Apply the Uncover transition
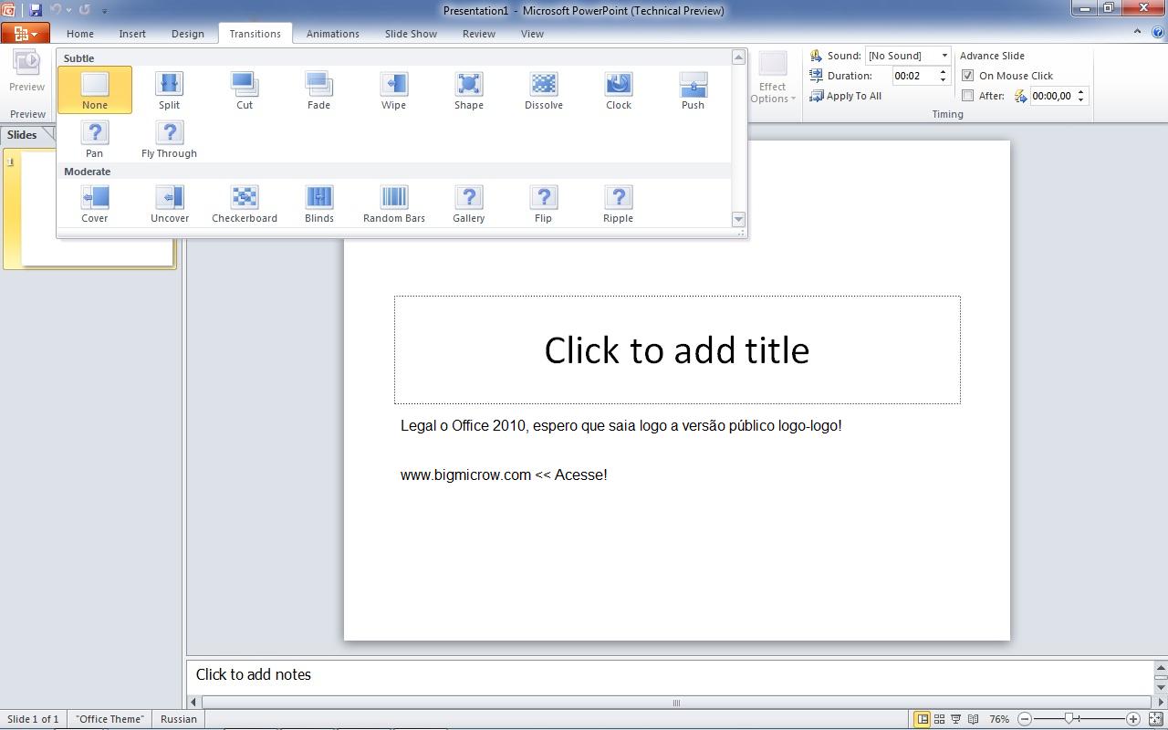The image size is (1168, 730). 170,203
